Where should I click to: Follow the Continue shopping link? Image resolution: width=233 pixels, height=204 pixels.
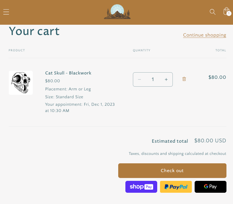click(205, 35)
